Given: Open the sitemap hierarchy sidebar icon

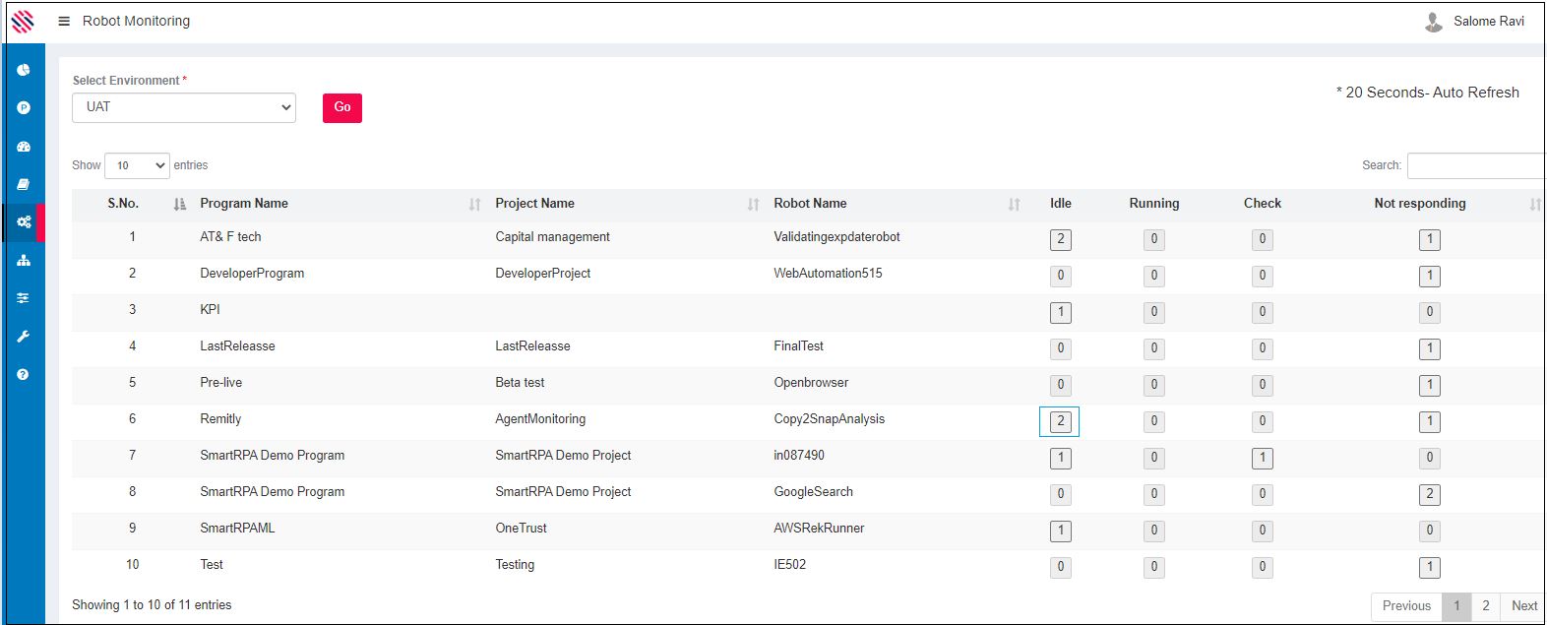Looking at the screenshot, I should [x=24, y=261].
